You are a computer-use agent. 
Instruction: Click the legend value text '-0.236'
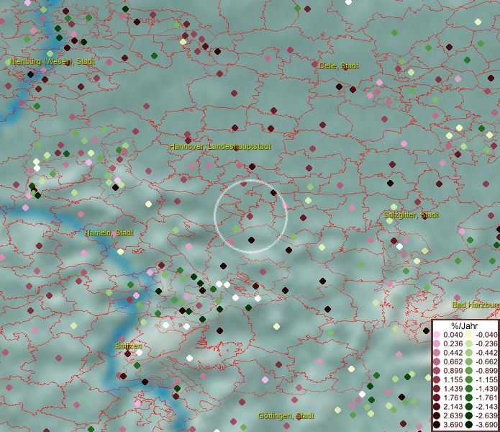[x=486, y=343]
